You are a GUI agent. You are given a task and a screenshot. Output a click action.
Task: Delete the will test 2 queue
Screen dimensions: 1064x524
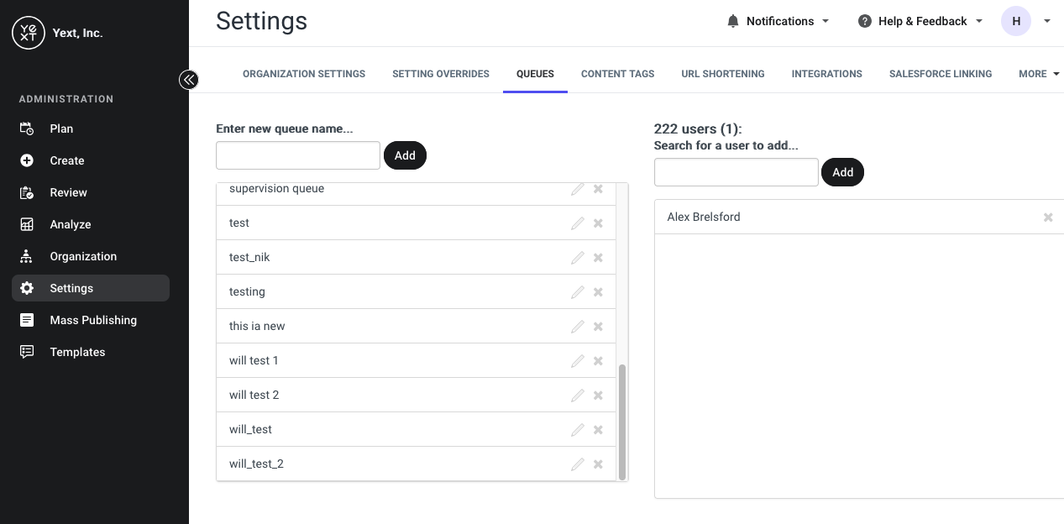598,396
